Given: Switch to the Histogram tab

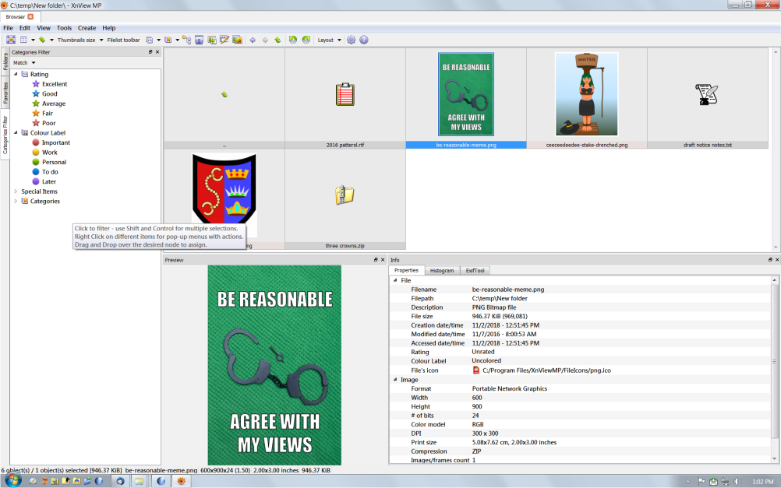Looking at the screenshot, I should 442,271.
